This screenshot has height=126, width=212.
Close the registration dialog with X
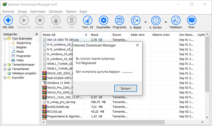[137, 45]
